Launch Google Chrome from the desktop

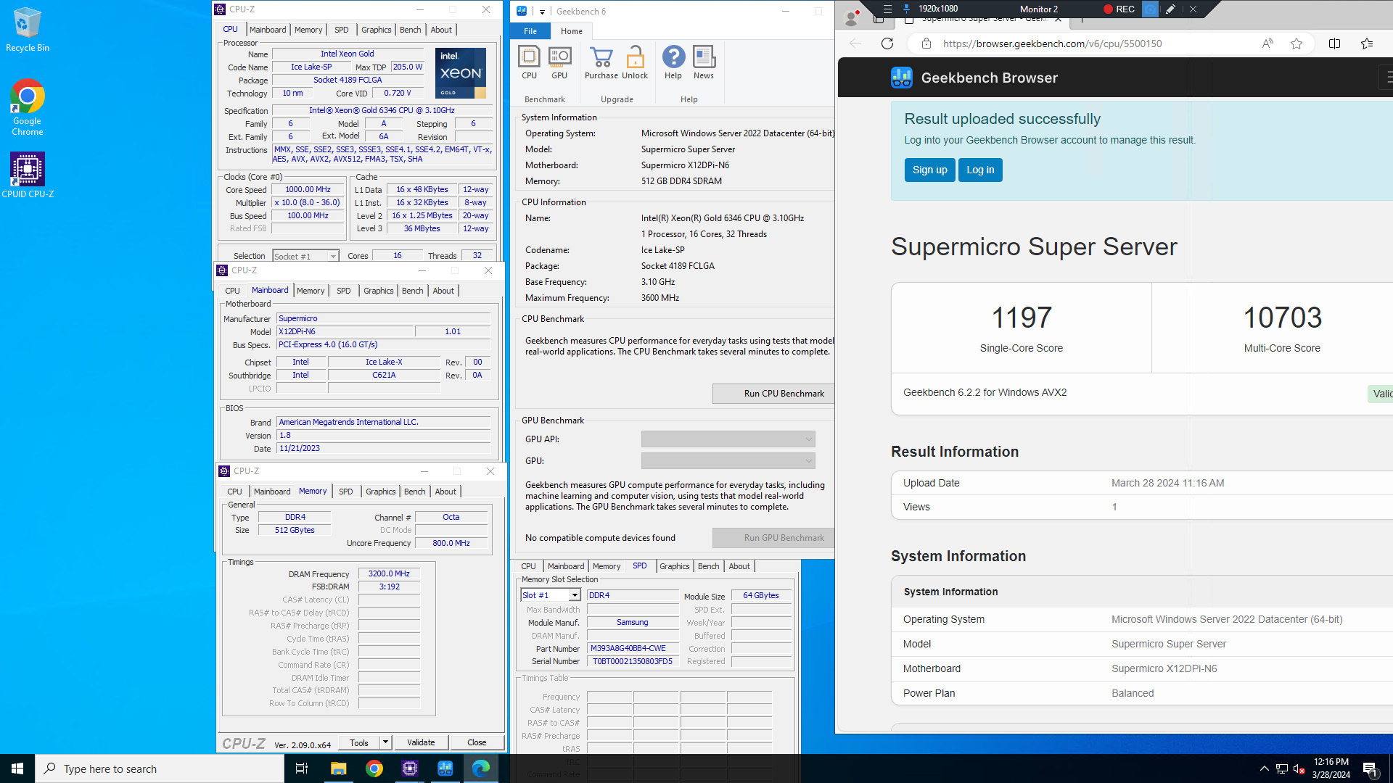click(x=27, y=107)
